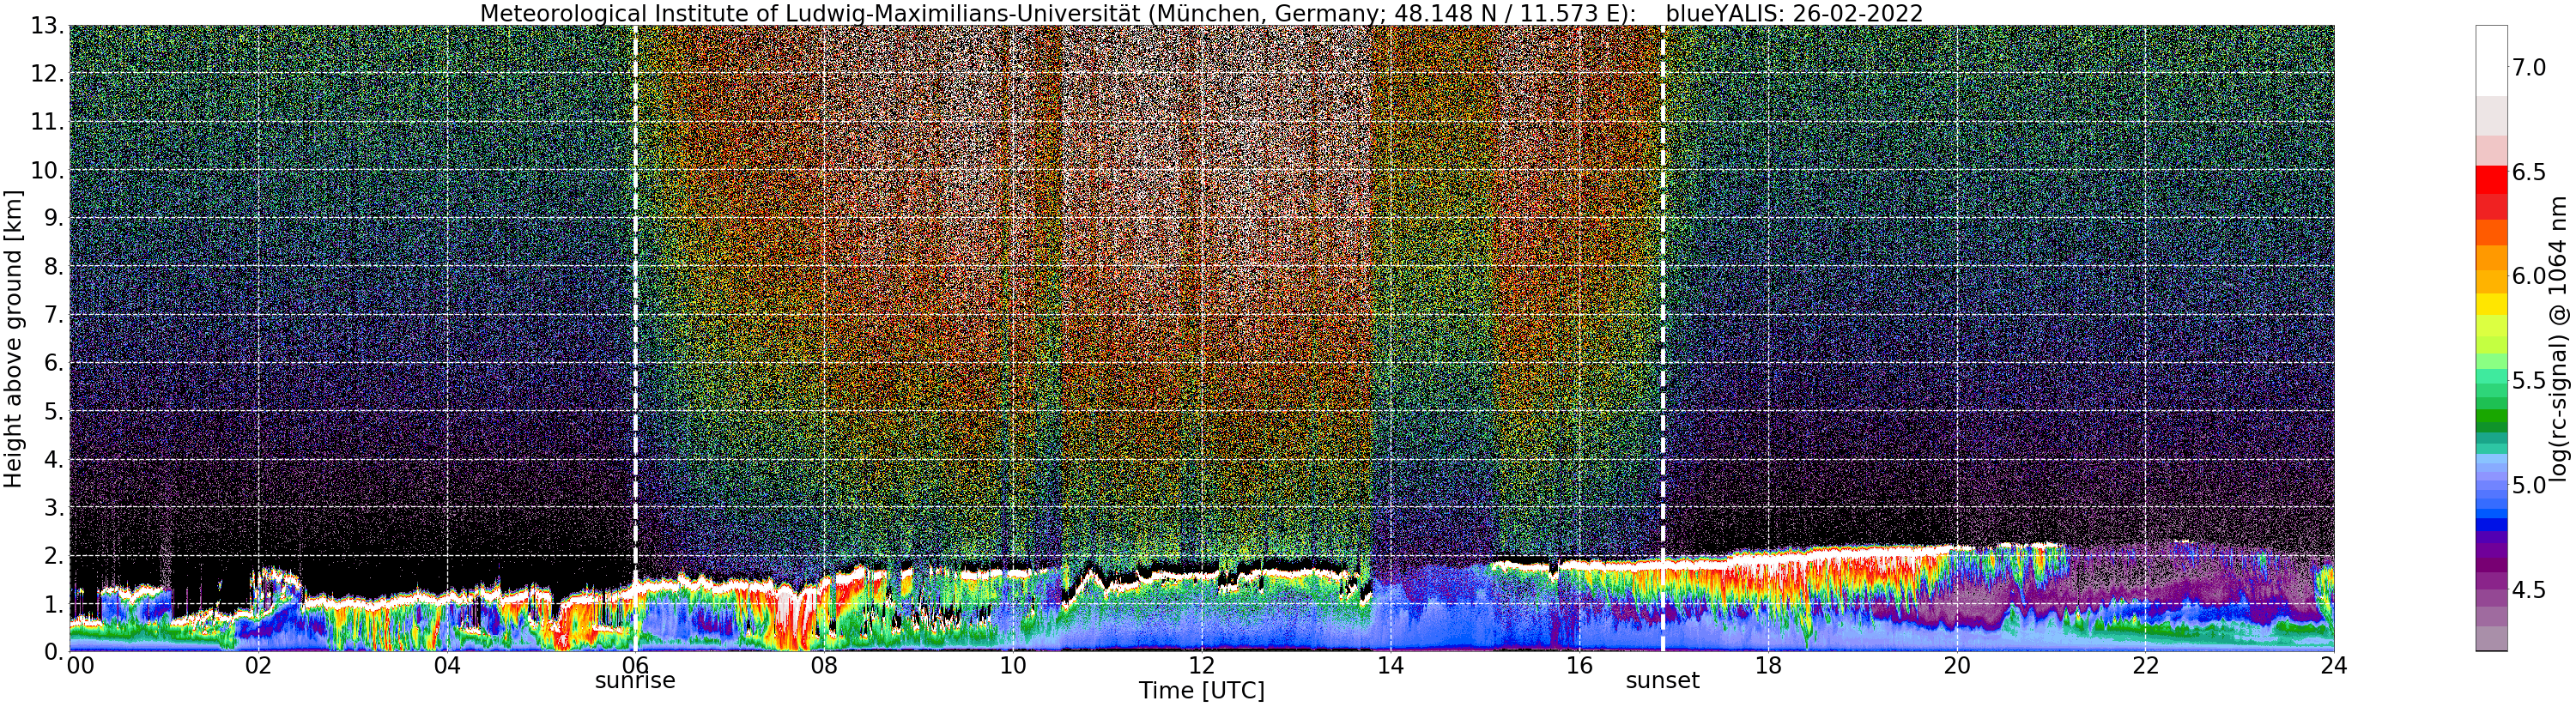
Task: Click the 'log(rc-signal) @ 1064 nm' colorbar label
Action: point(2560,338)
